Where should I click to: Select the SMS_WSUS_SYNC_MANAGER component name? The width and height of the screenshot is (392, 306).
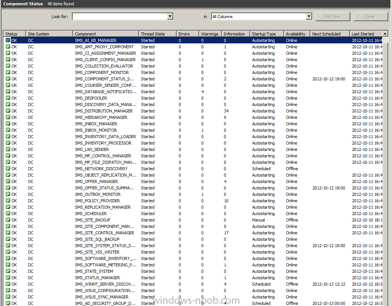tap(102, 297)
